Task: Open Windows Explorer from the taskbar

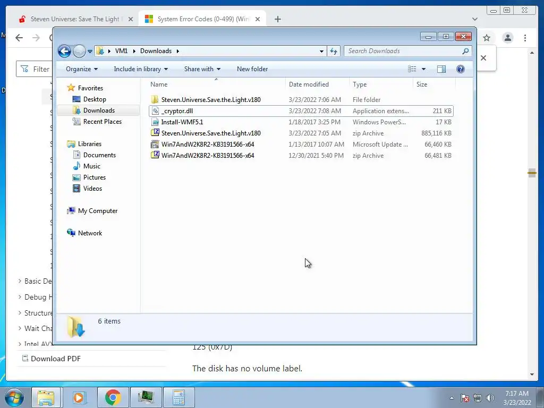Action: tap(46, 397)
